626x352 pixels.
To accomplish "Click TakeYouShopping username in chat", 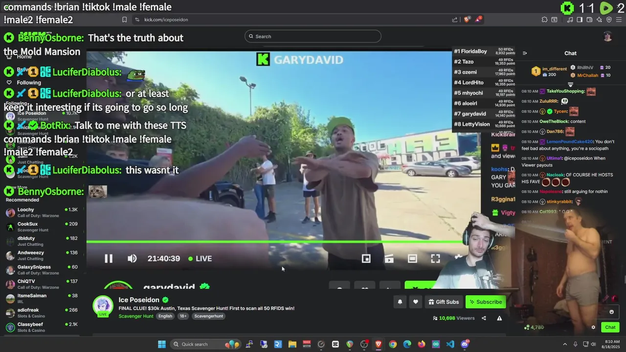I will (565, 91).
